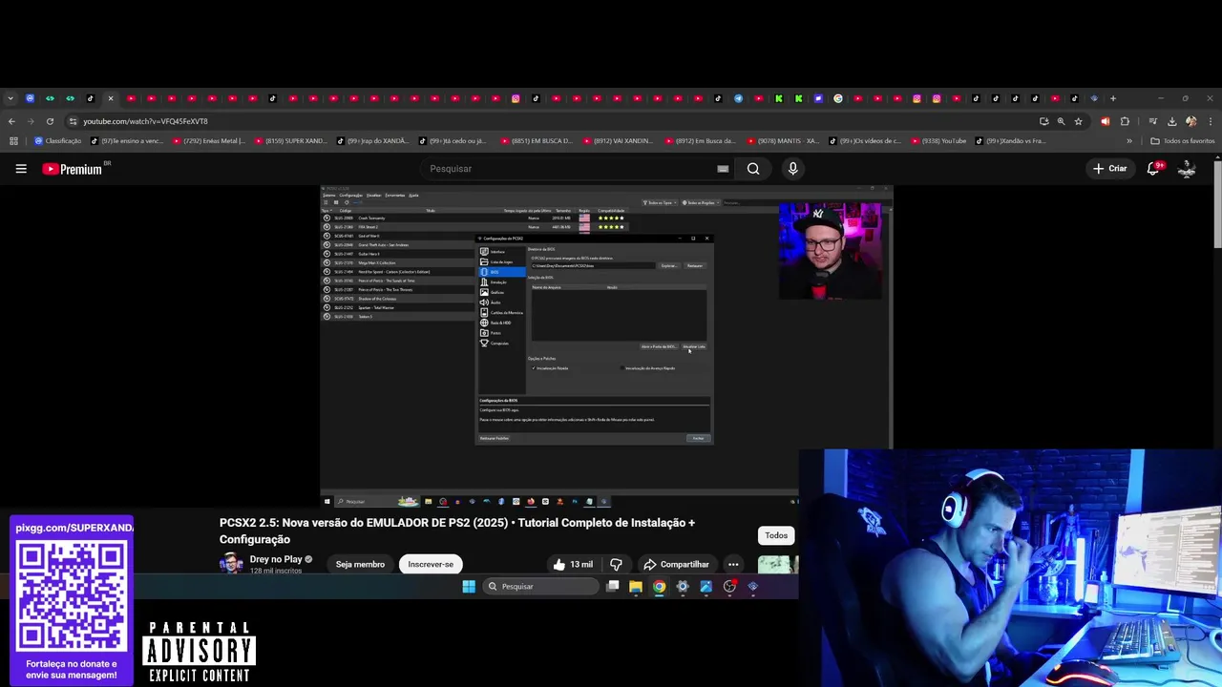Select Gráficos in the PCSX2 settings sidebar
The width and height of the screenshot is (1222, 687).
click(x=501, y=292)
